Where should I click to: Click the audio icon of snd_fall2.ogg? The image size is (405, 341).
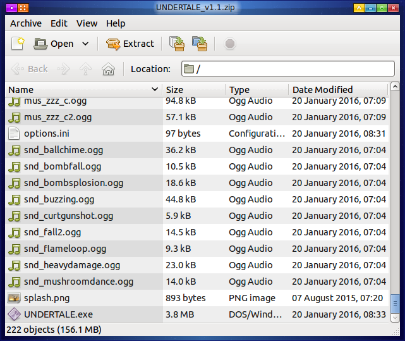(14, 232)
